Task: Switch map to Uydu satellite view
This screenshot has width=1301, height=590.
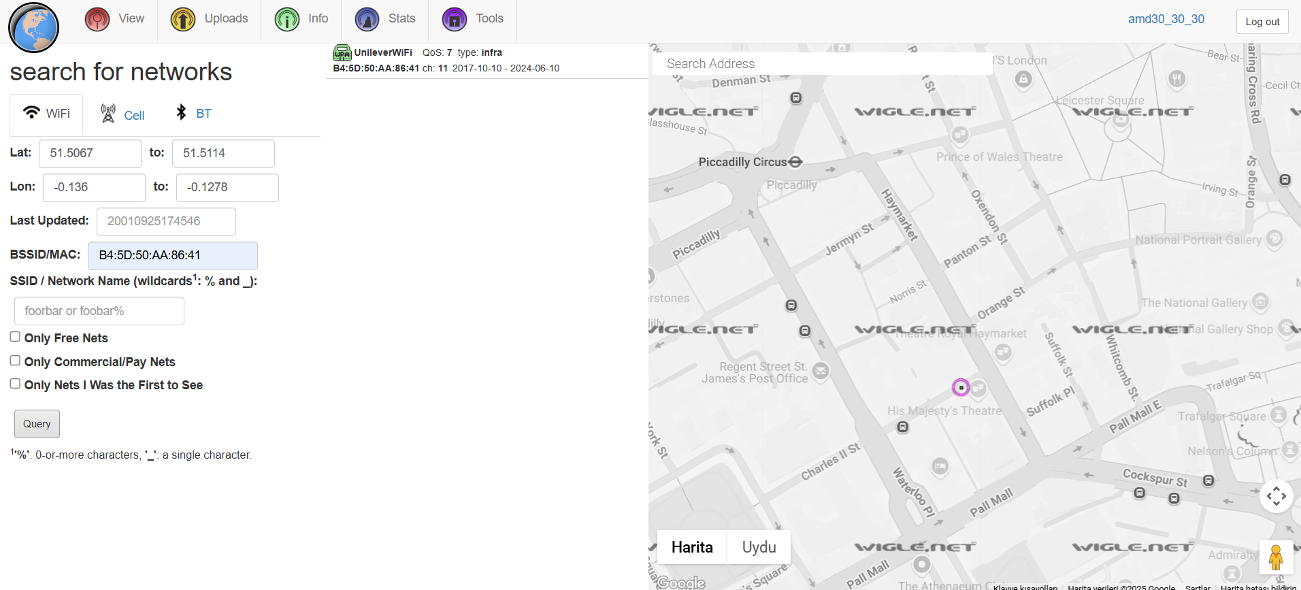Action: click(x=759, y=547)
